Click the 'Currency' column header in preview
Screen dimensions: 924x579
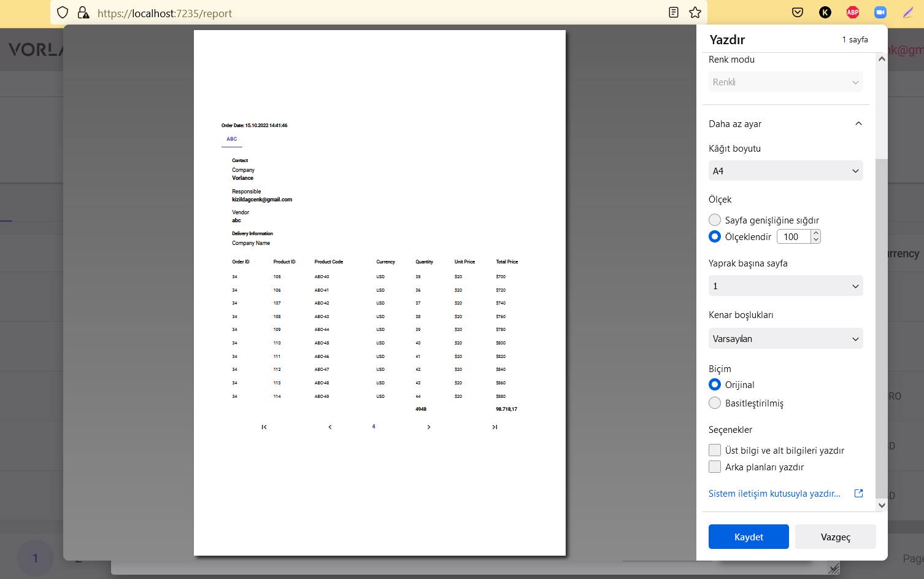pyautogui.click(x=386, y=262)
